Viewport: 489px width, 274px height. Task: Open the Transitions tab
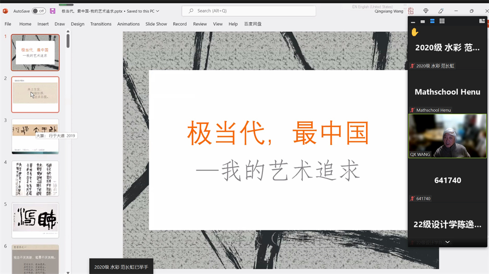tap(101, 24)
